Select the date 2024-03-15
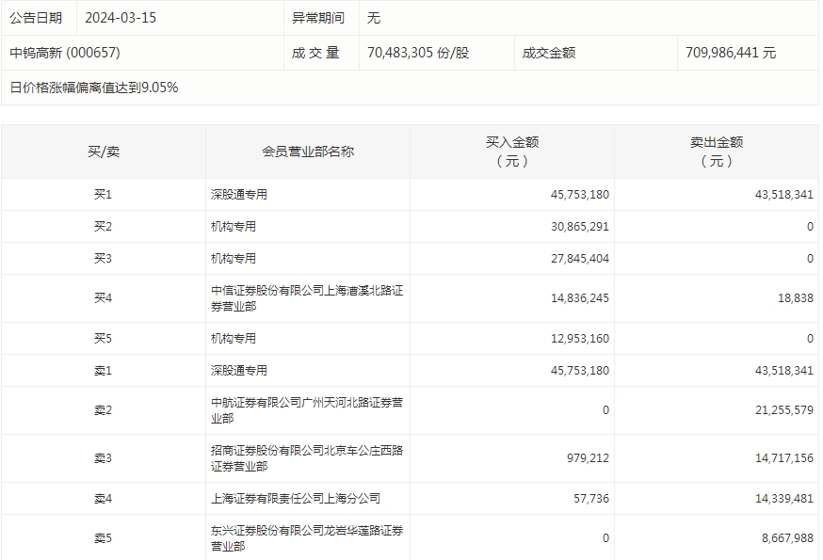 click(x=121, y=18)
